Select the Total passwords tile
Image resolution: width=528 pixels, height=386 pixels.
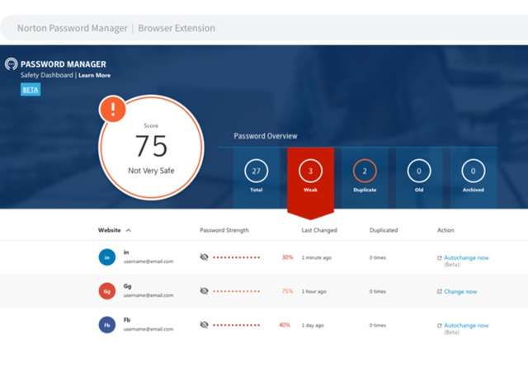tap(257, 177)
